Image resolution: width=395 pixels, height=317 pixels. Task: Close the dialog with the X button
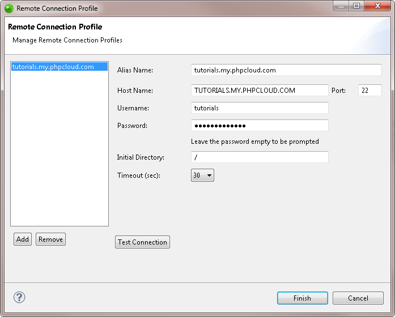pos(377,6)
